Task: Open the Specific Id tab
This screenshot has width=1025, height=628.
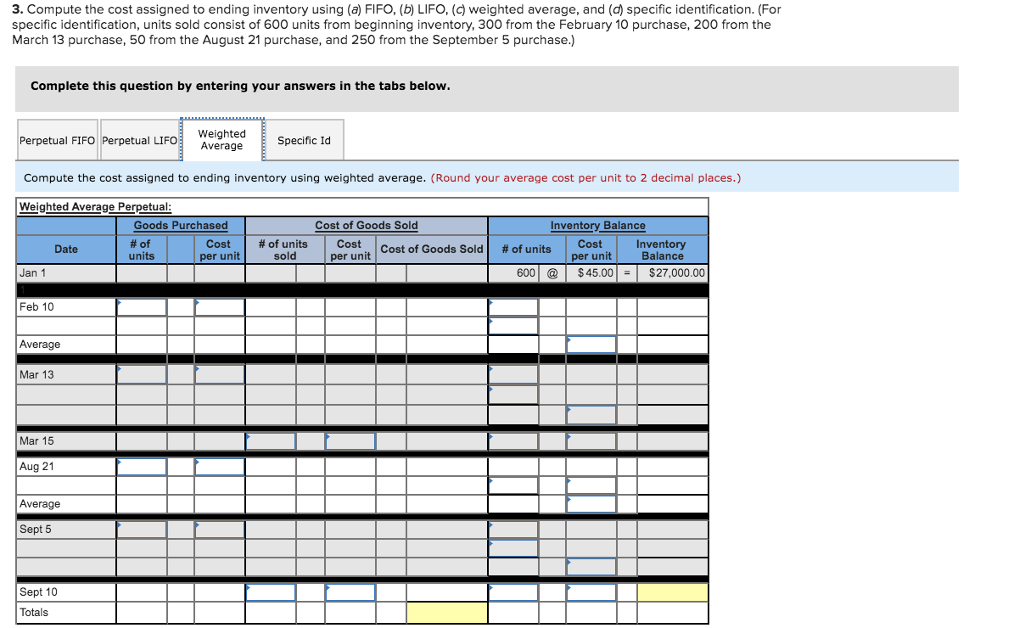Action: coord(304,140)
